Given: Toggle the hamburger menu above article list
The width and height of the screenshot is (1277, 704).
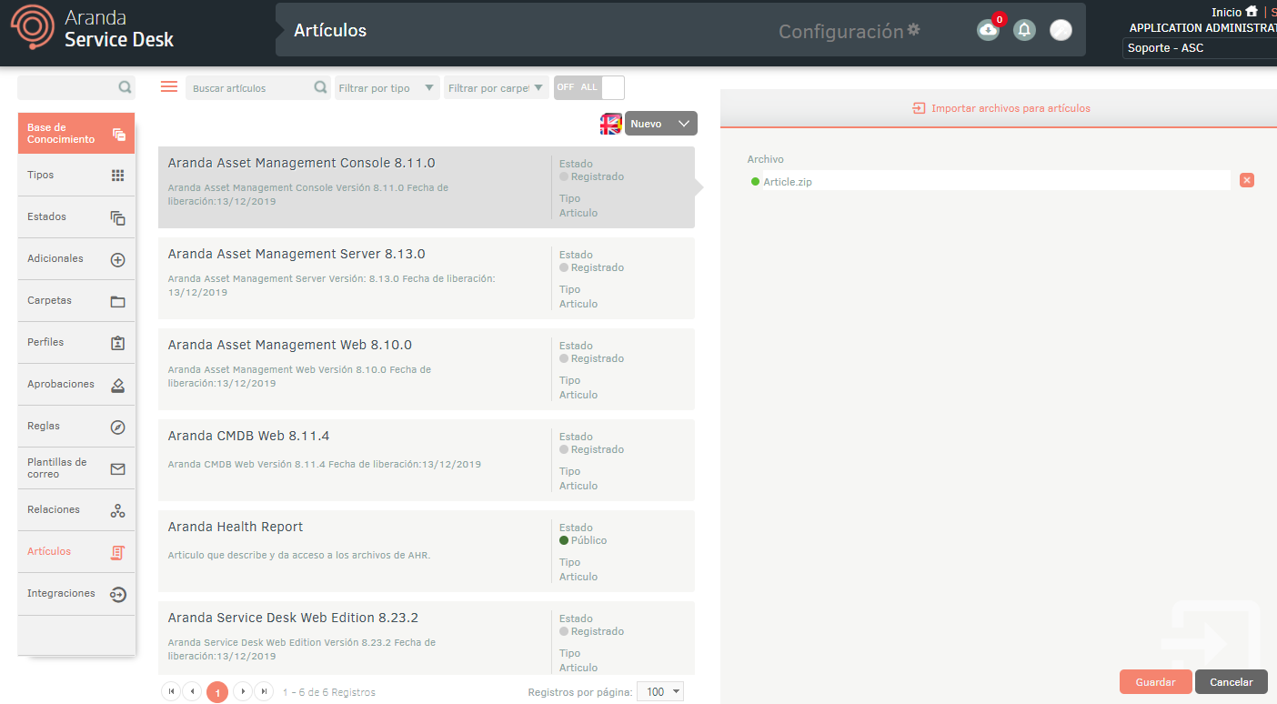Looking at the screenshot, I should pos(169,86).
